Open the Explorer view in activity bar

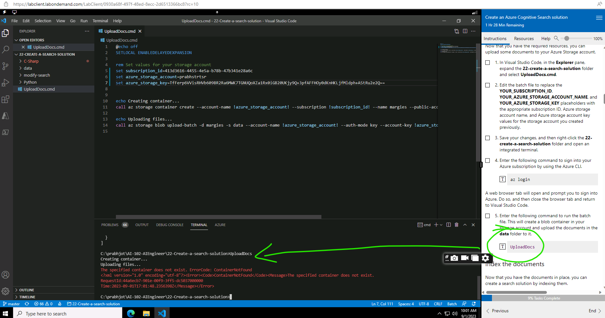[5, 33]
